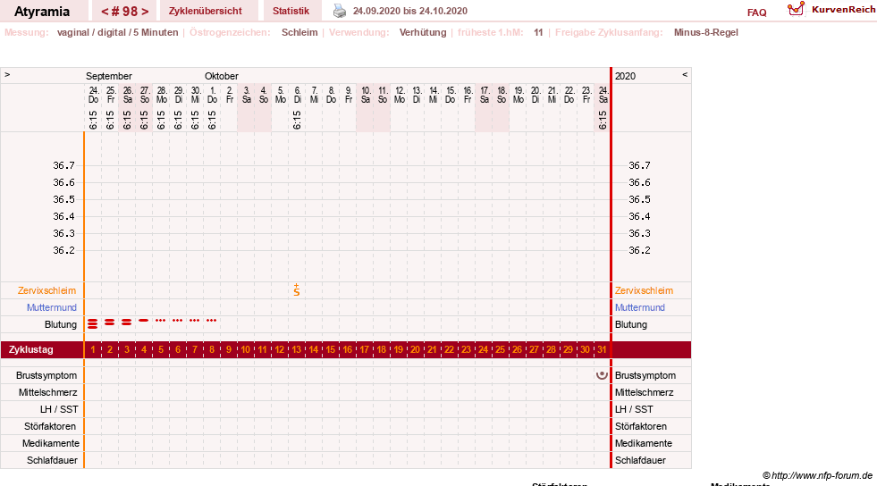Click the September month label
877x486 pixels.
click(x=109, y=76)
